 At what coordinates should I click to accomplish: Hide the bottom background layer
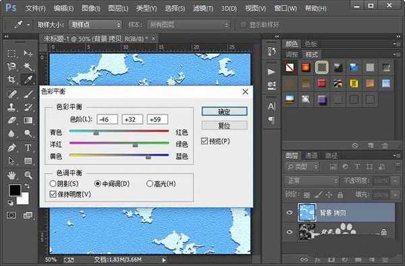(290, 232)
